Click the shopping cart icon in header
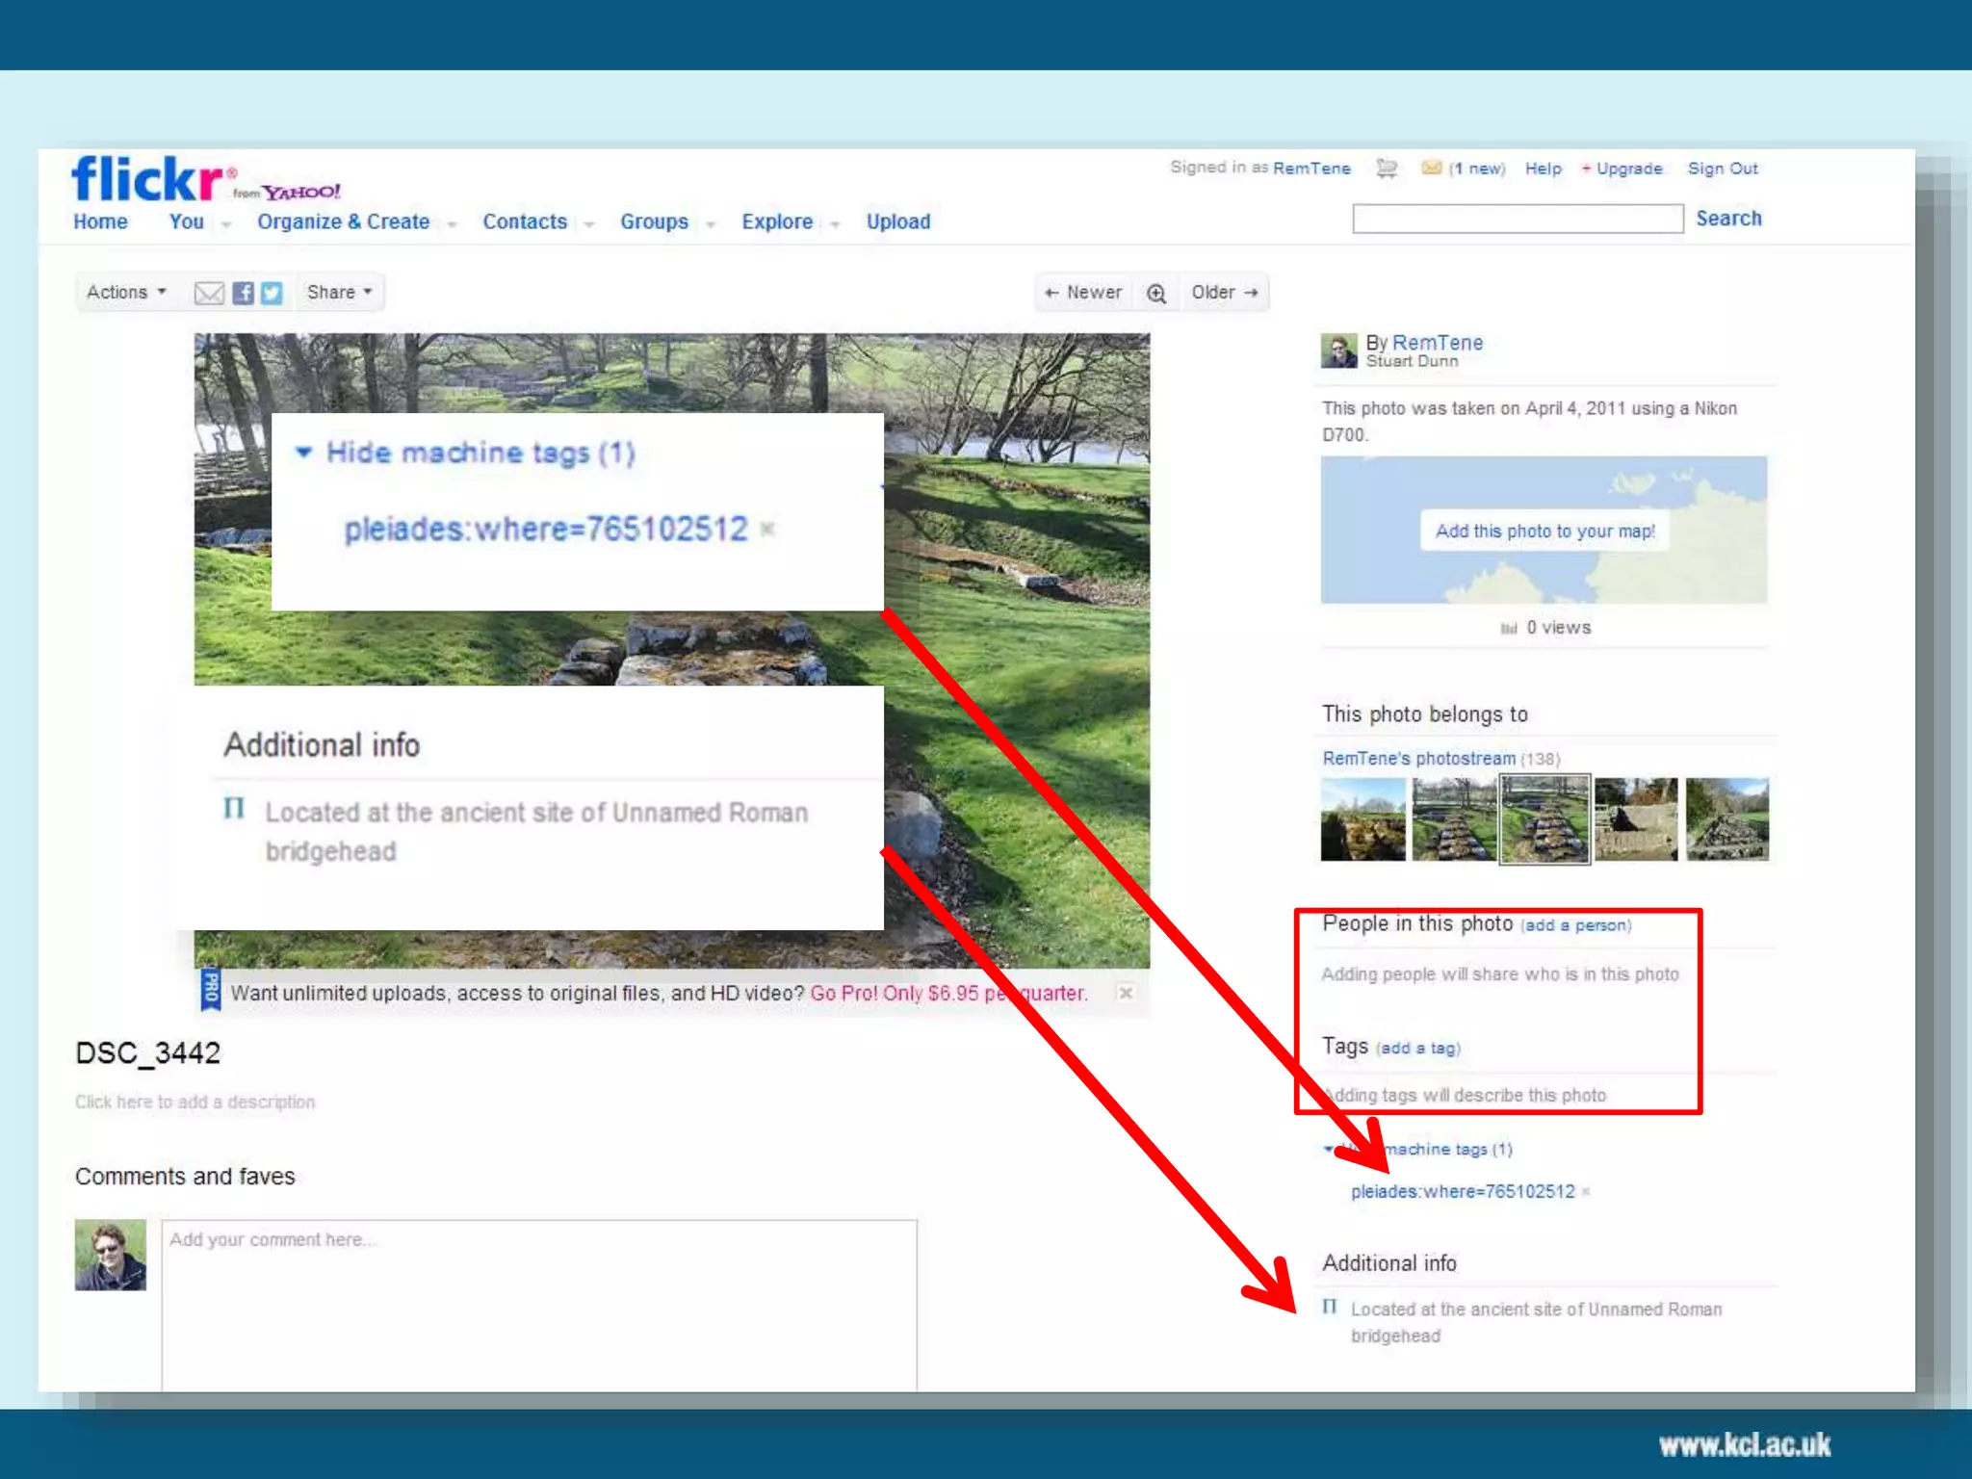The width and height of the screenshot is (1972, 1479). tap(1387, 169)
